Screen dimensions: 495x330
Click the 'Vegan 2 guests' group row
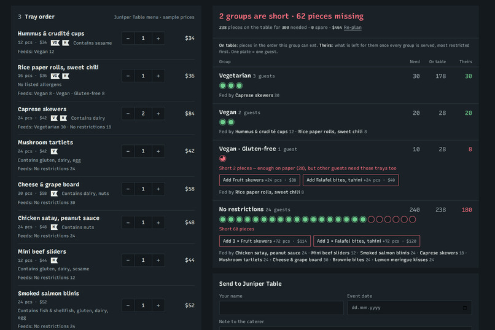pos(346,122)
